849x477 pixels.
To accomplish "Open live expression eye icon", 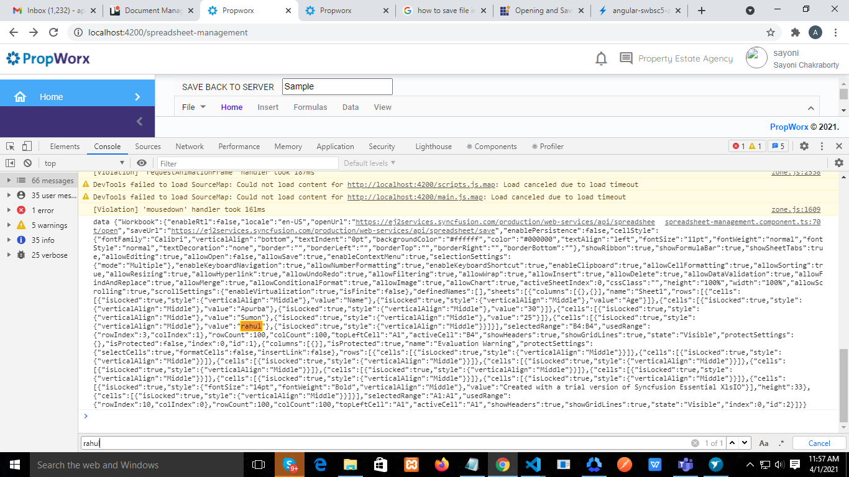I will (142, 163).
